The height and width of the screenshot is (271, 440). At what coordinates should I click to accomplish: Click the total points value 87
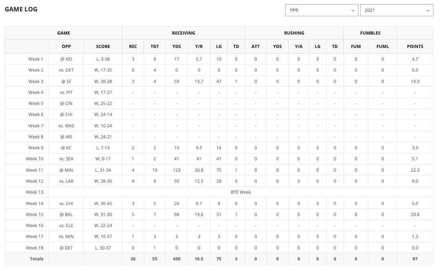[x=415, y=259]
